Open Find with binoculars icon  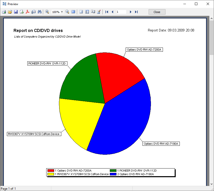coord(39,12)
